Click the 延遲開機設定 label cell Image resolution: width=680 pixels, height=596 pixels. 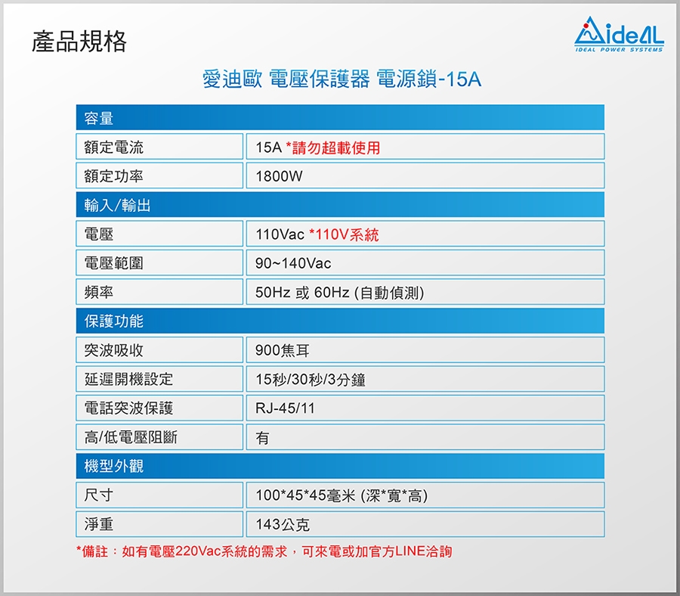pos(159,379)
